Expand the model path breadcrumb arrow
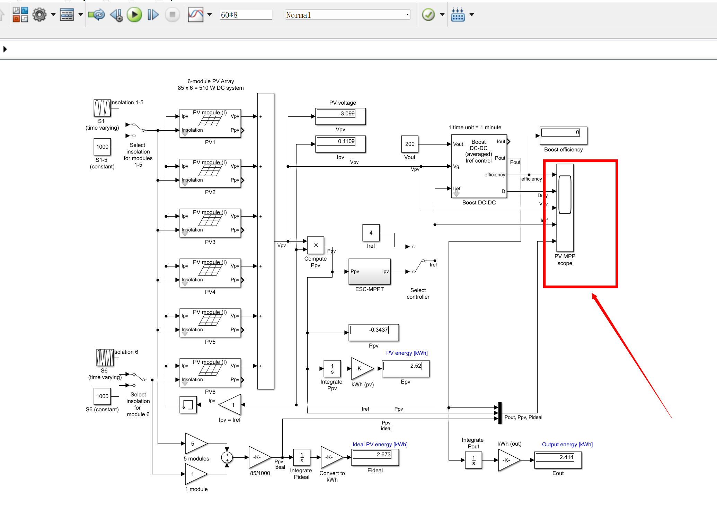 (x=5, y=49)
